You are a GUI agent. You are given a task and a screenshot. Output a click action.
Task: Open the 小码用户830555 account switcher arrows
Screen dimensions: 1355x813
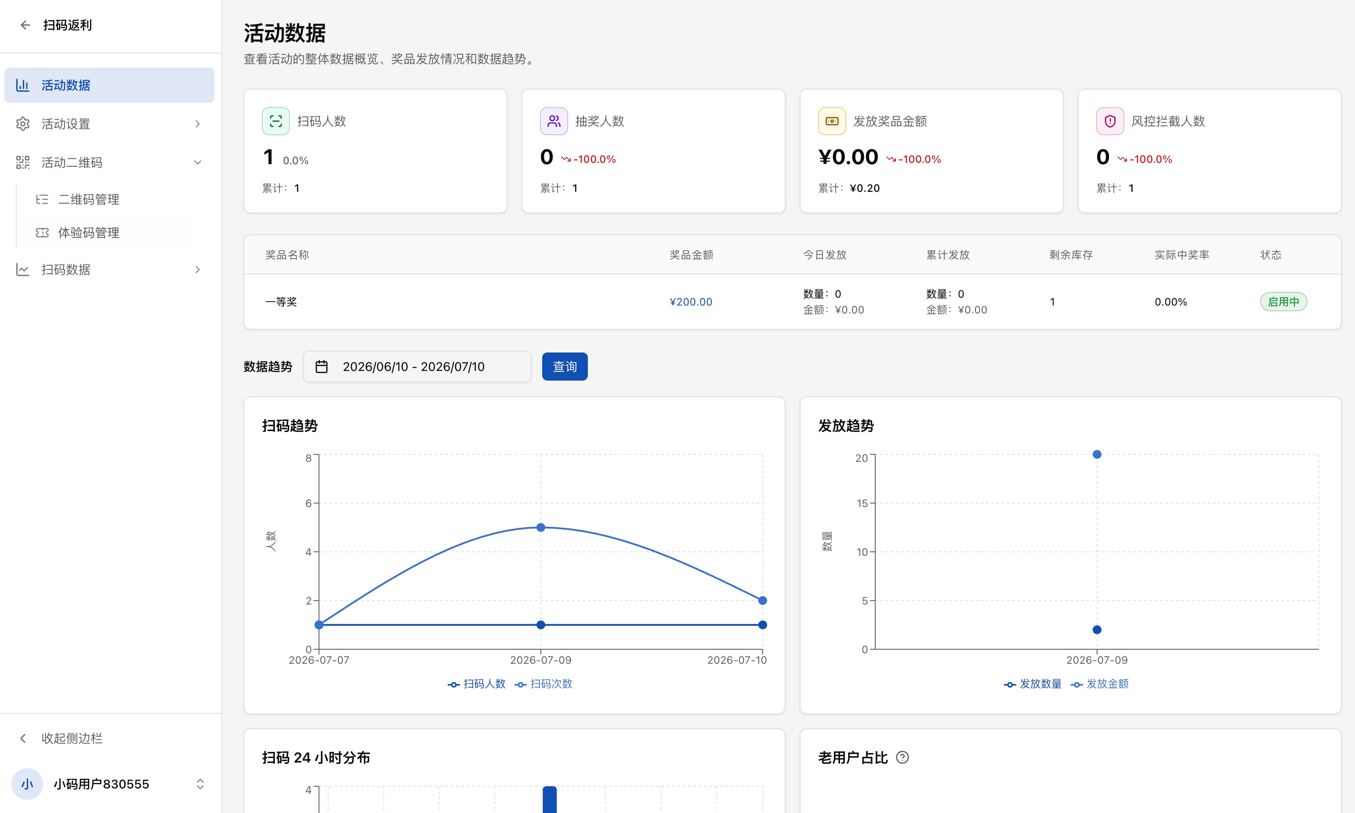[x=200, y=784]
